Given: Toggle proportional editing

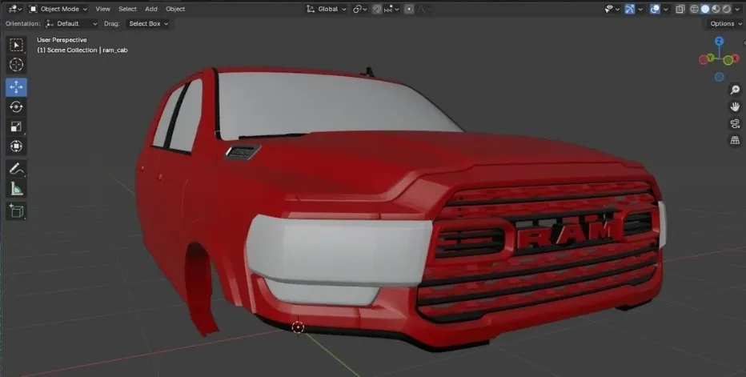Looking at the screenshot, I should click(x=409, y=9).
